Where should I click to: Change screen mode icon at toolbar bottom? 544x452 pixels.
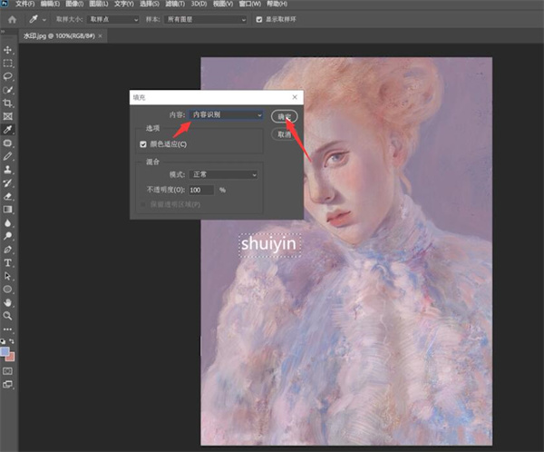pos(7,384)
